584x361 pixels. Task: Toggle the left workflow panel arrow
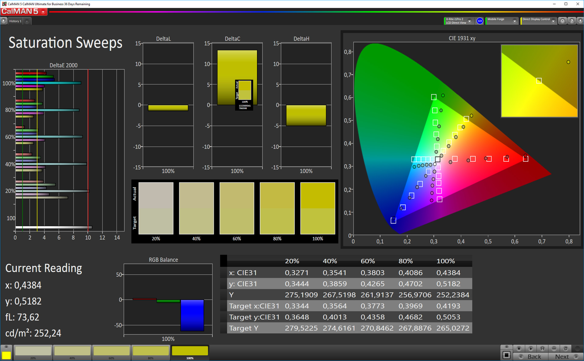pyautogui.click(x=4, y=21)
